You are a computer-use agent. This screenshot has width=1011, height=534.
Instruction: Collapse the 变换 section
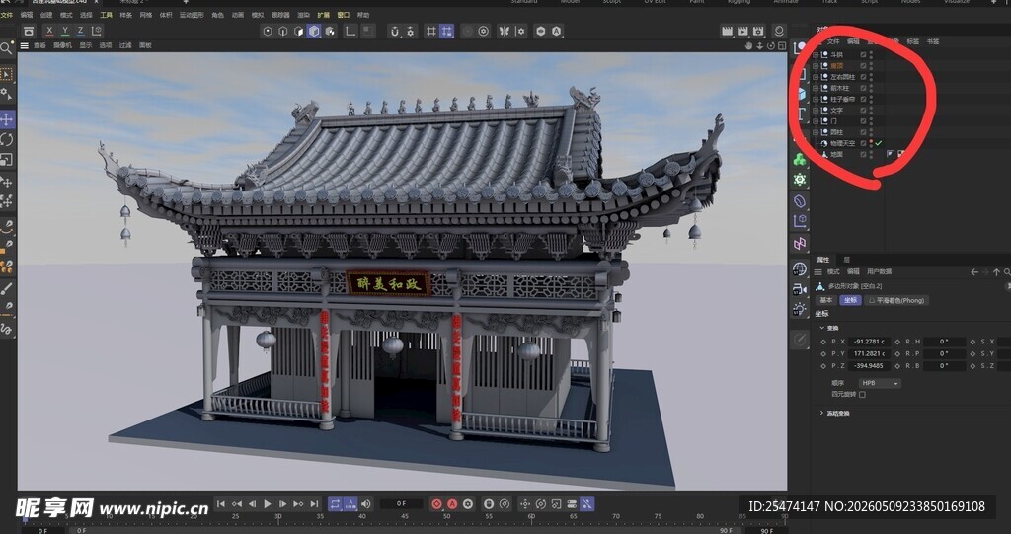(822, 328)
